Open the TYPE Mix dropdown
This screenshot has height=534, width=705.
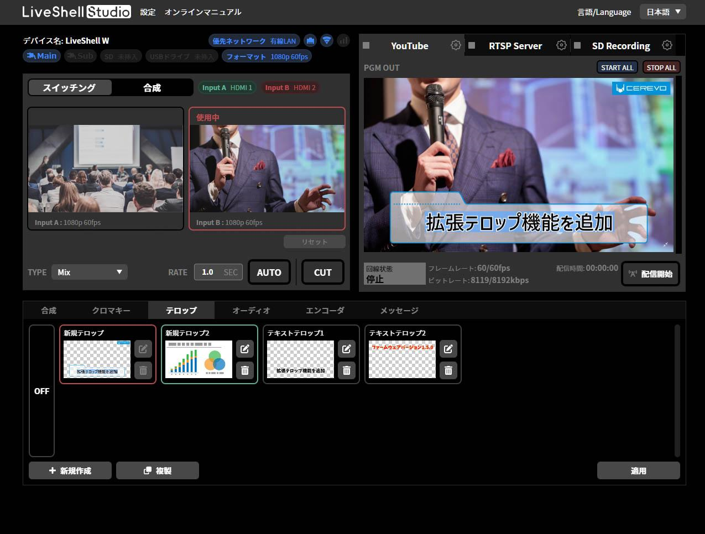pyautogui.click(x=90, y=272)
